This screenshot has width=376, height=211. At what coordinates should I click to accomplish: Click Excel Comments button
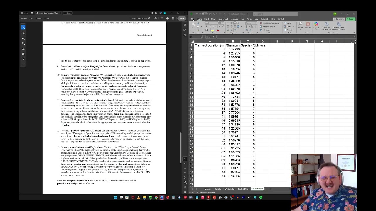pyautogui.click(x=339, y=19)
